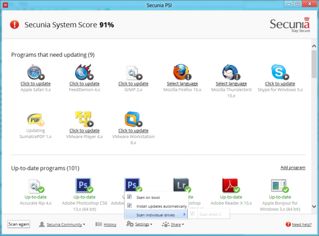Click the Scan again button
This screenshot has width=319, height=236.
click(19, 224)
